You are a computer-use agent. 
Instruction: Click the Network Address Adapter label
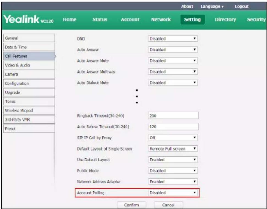(99, 182)
